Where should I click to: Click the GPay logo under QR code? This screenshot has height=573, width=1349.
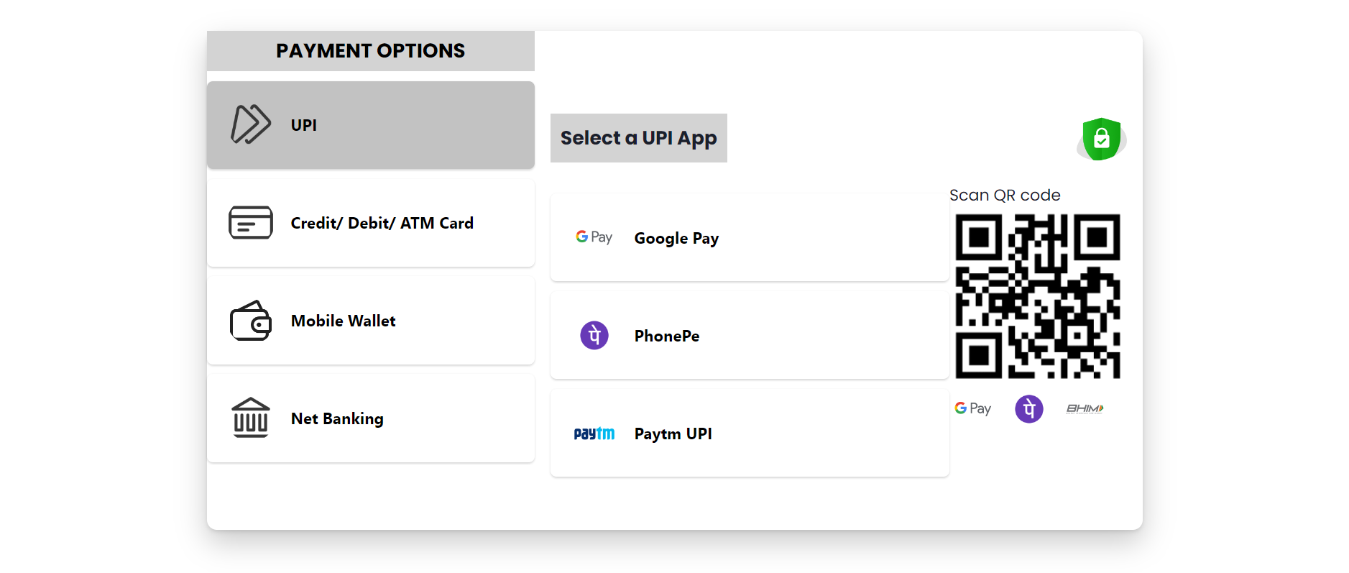tap(972, 408)
